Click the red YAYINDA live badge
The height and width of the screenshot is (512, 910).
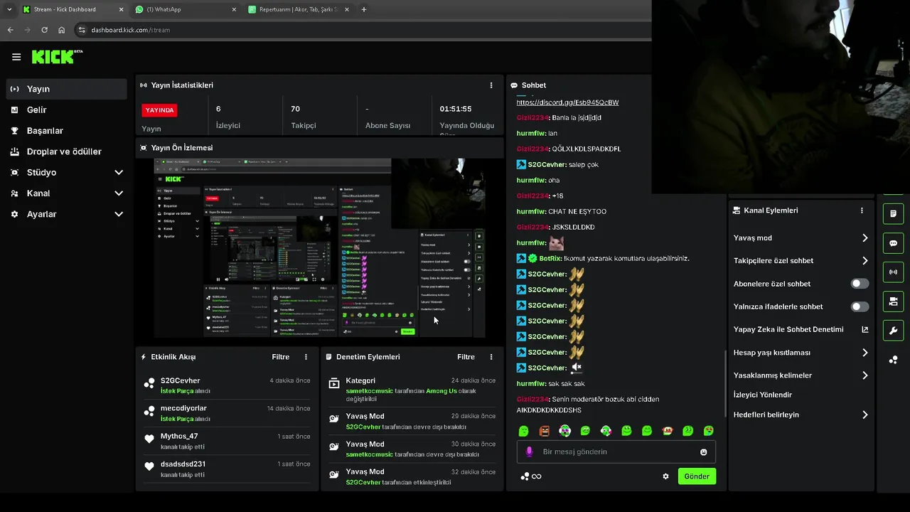pos(159,110)
